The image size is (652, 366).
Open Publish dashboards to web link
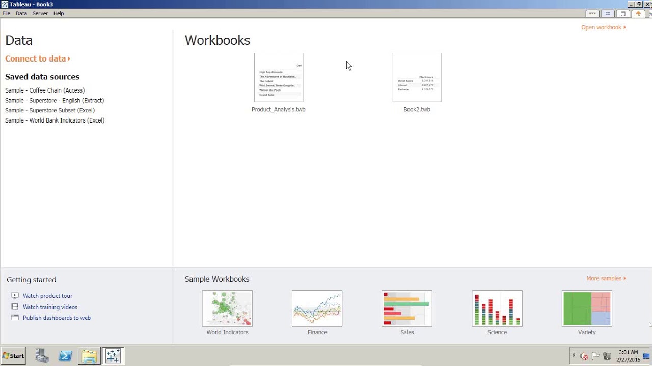57,318
